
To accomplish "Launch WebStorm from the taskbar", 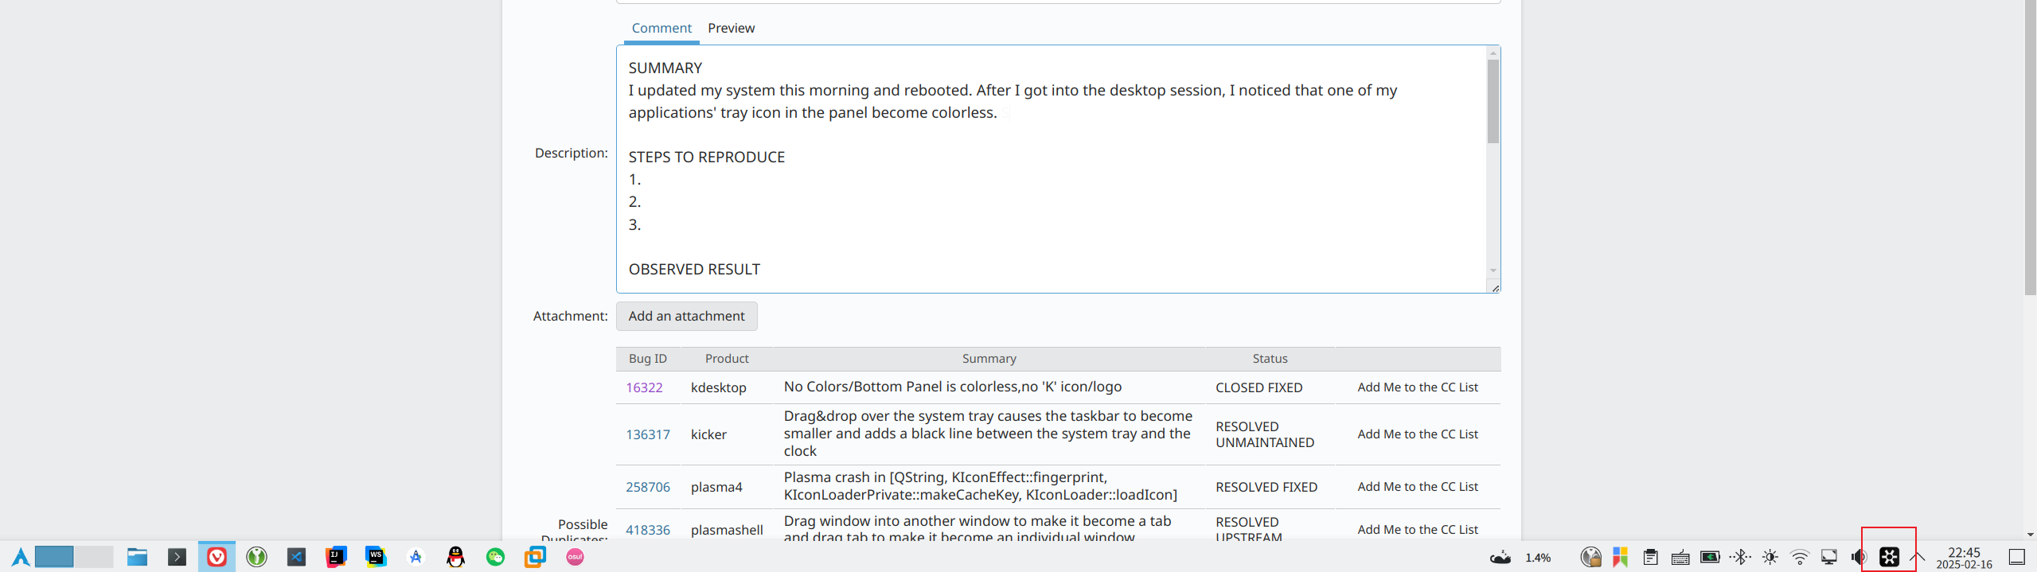I will pyautogui.click(x=376, y=557).
